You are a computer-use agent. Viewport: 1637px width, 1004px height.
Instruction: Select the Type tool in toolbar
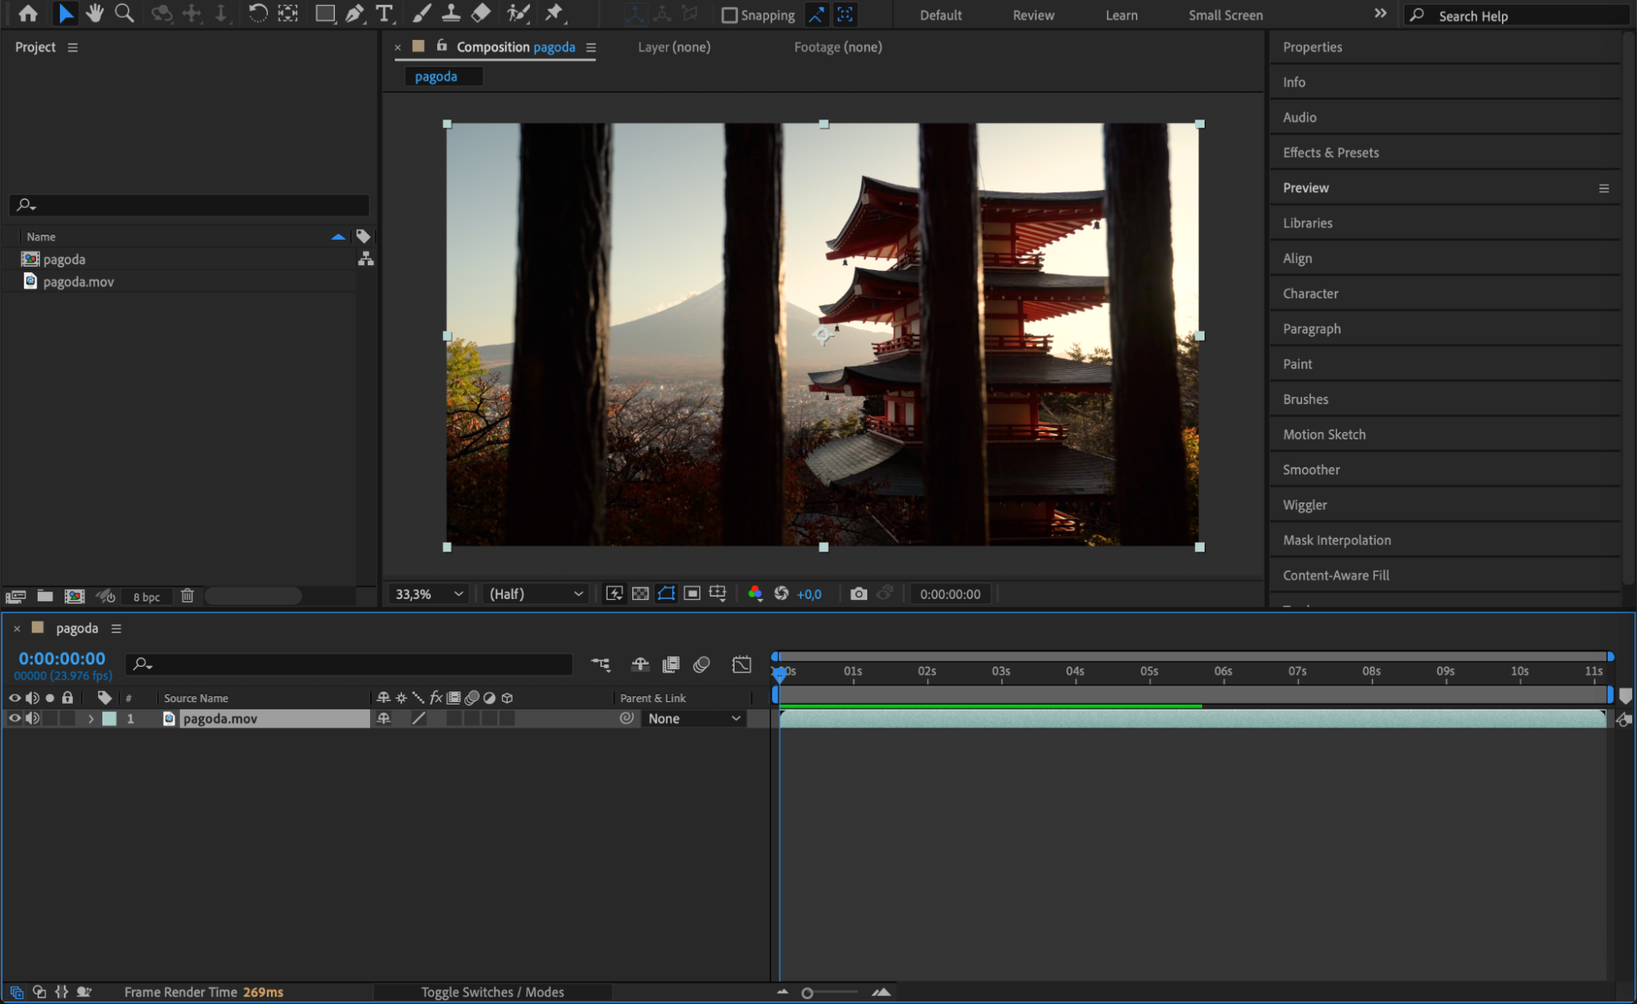(383, 13)
